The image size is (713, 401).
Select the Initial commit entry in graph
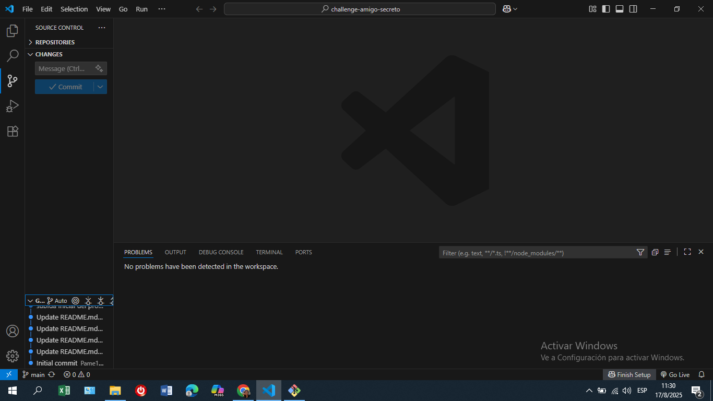(x=69, y=363)
